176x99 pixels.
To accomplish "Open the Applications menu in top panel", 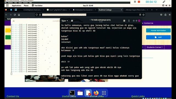I will (x=16, y=5).
